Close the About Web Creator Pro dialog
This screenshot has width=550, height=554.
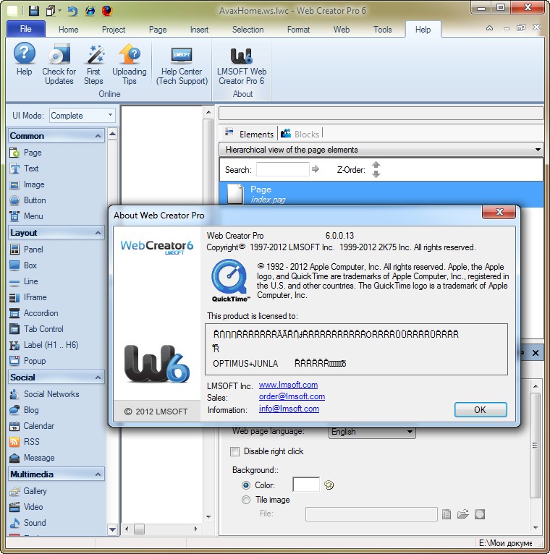click(x=499, y=212)
